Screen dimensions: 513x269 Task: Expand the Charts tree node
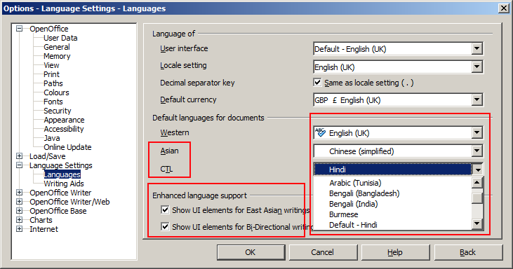pyautogui.click(x=20, y=220)
